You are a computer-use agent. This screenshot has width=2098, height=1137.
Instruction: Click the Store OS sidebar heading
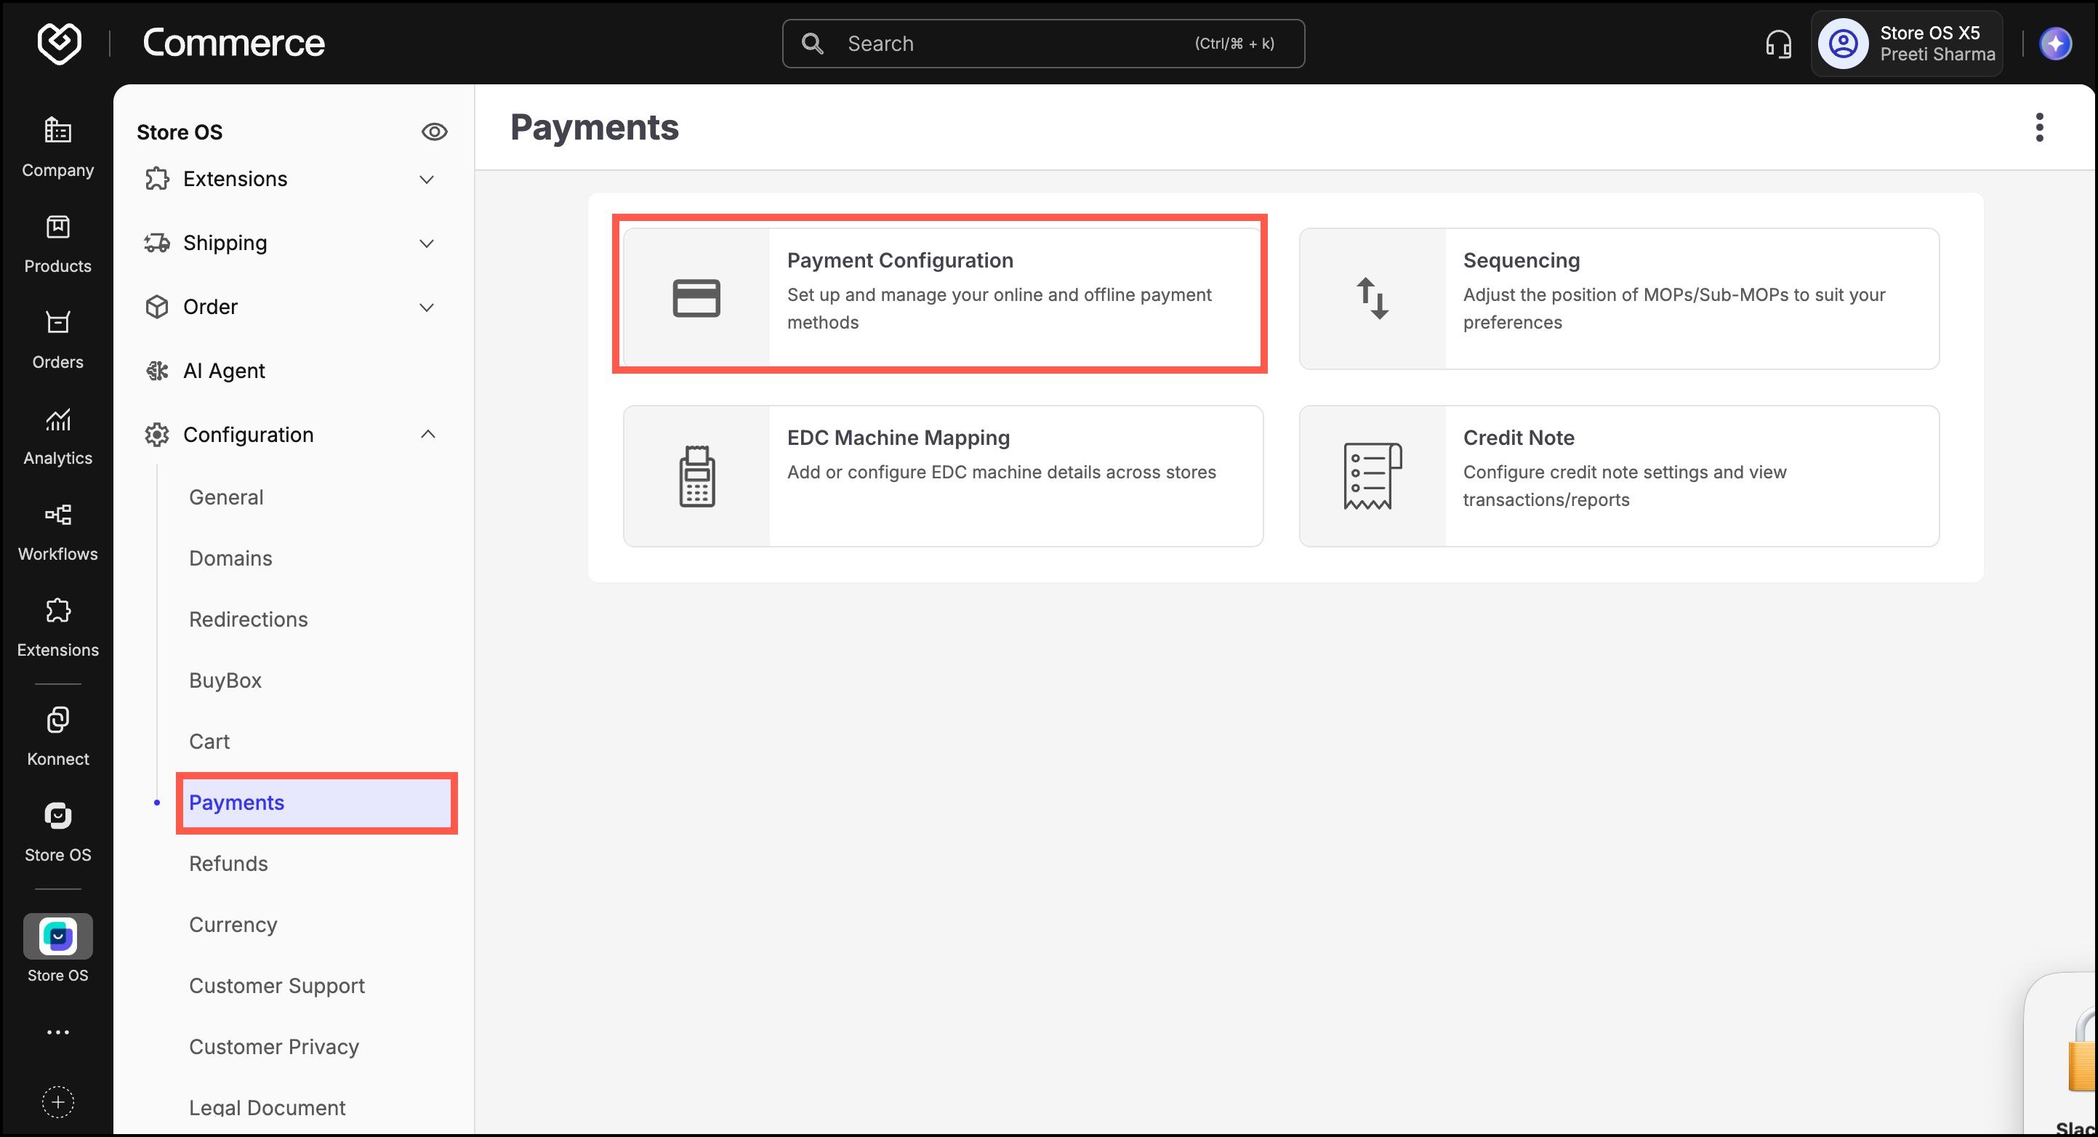tap(179, 132)
